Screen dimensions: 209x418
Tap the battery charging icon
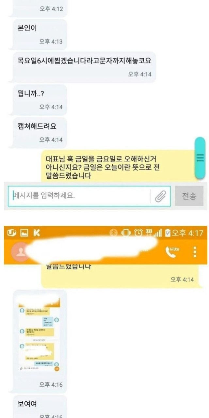(x=168, y=233)
